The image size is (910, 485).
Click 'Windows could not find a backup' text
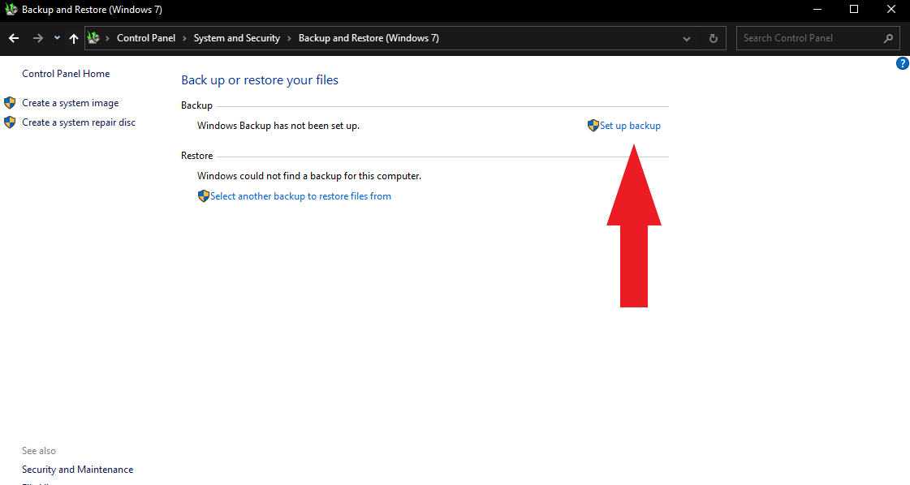tap(309, 176)
